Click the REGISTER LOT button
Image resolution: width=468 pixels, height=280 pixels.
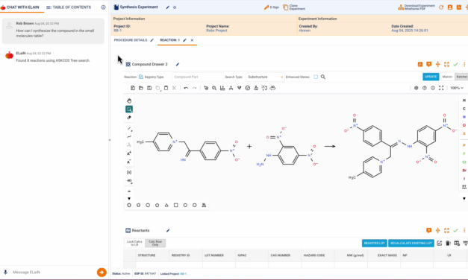pyautogui.click(x=374, y=244)
